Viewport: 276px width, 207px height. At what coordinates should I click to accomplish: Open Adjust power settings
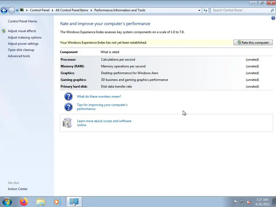click(x=23, y=44)
